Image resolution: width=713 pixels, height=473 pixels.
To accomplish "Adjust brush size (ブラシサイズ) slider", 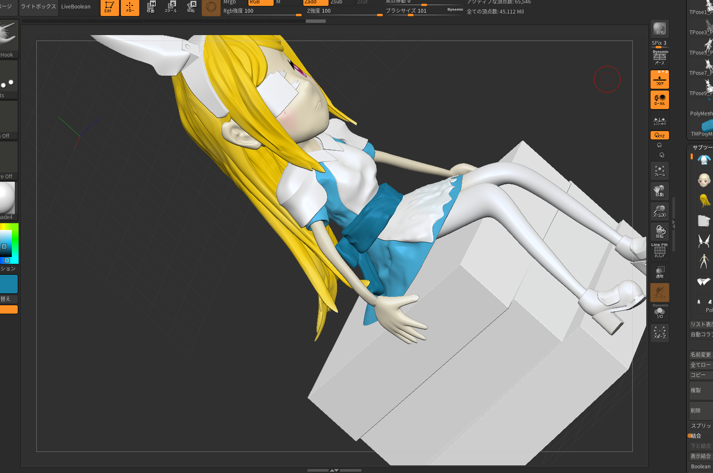I will pyautogui.click(x=424, y=11).
